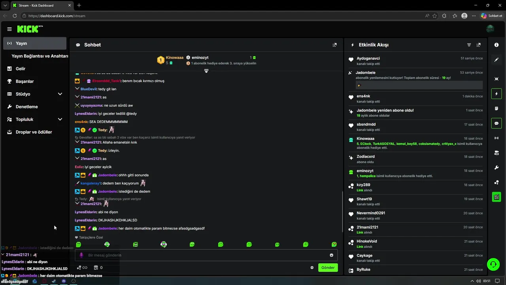Click the user profile avatar top right

pyautogui.click(x=490, y=29)
